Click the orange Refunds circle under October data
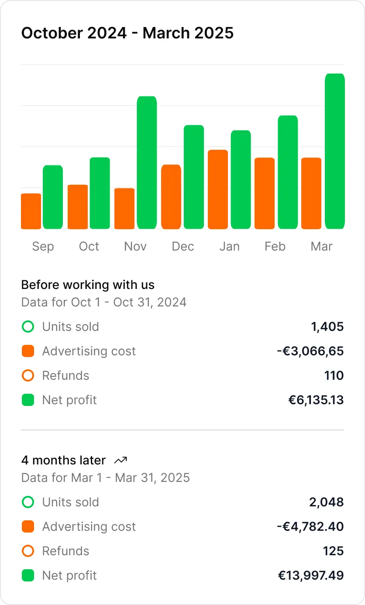Screen dimensions: 365x605 coord(28,375)
